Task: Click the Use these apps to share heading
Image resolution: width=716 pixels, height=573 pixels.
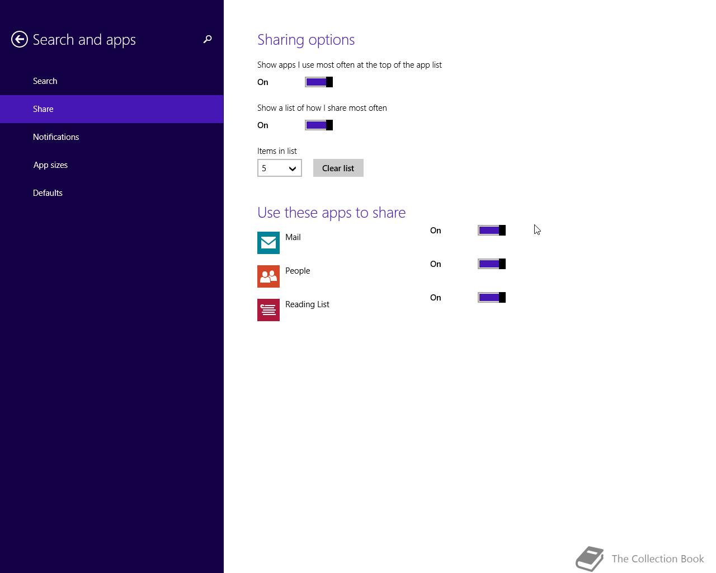Action: click(332, 213)
